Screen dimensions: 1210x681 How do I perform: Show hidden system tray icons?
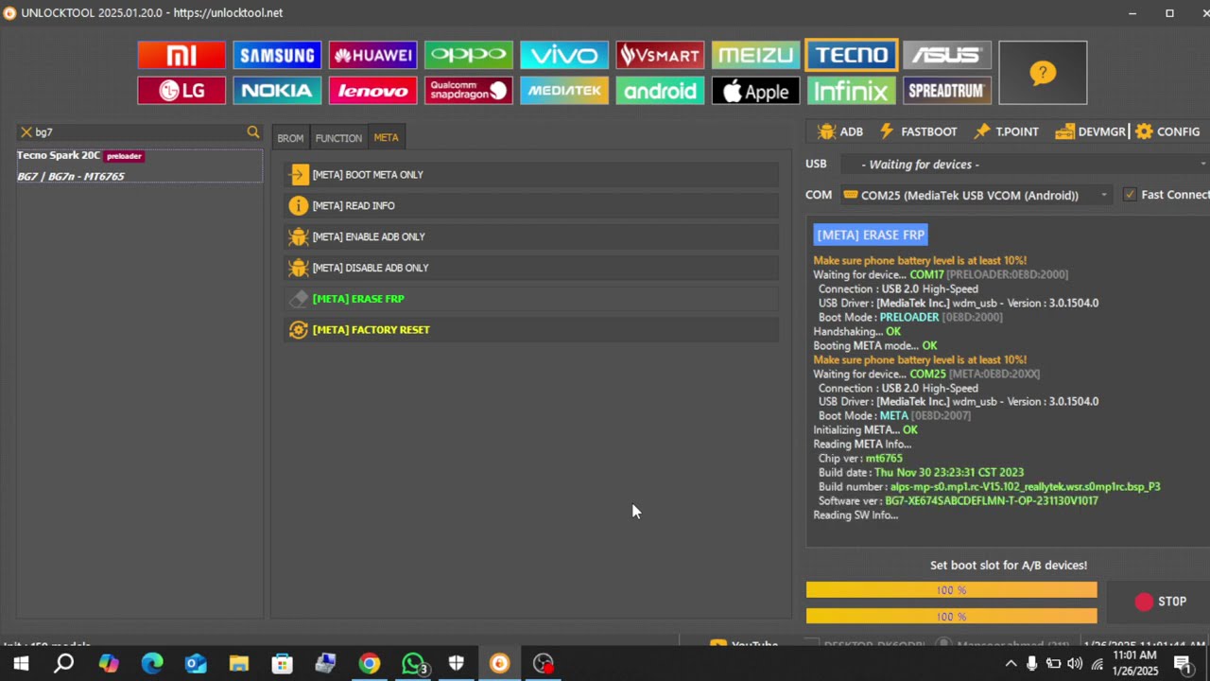tap(1011, 664)
